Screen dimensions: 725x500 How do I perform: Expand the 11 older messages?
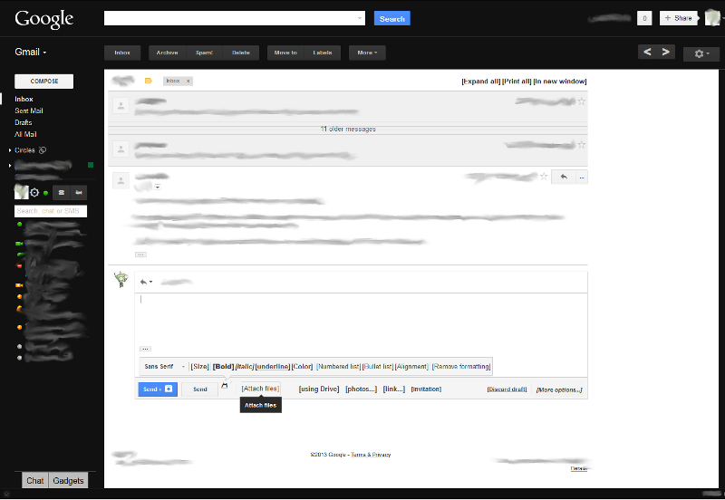[348, 129]
